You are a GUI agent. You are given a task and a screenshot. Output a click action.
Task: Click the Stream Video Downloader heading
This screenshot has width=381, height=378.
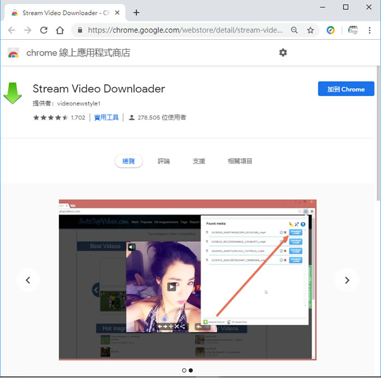pos(99,89)
